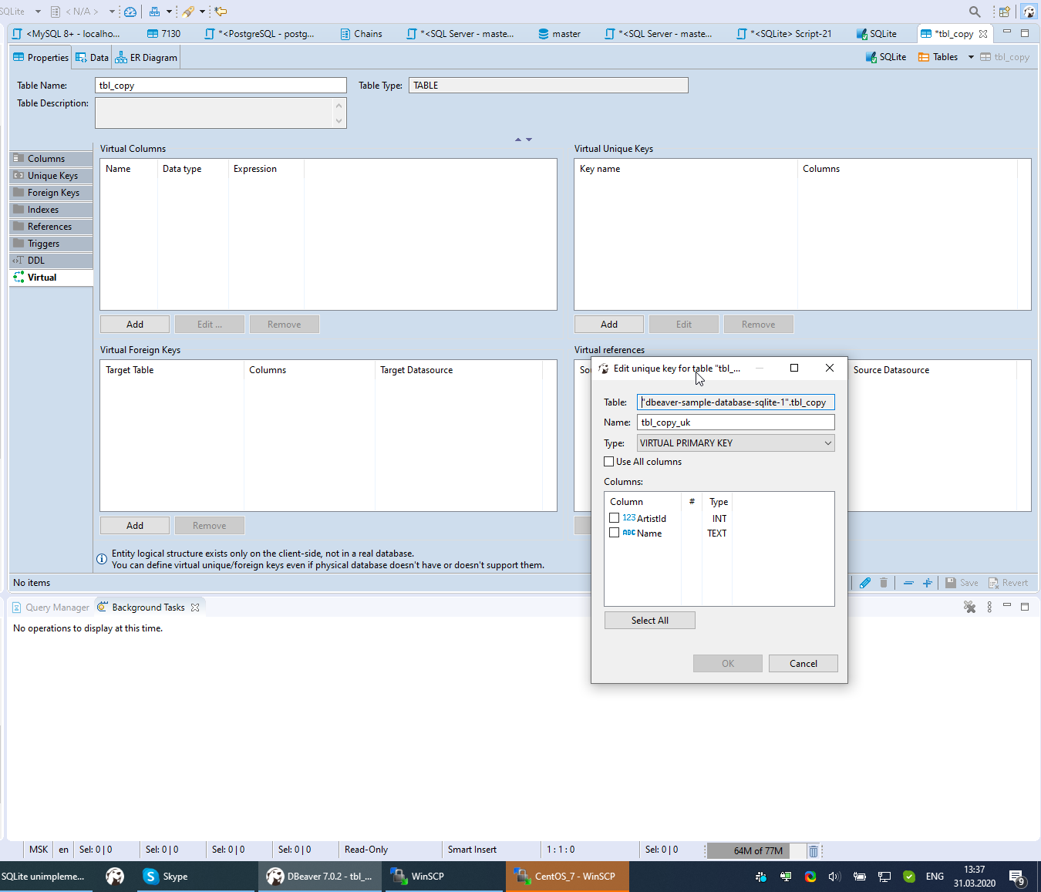Screen dimensions: 1041x892
Task: Remove finished tasks with the X icon
Action: pos(969,607)
